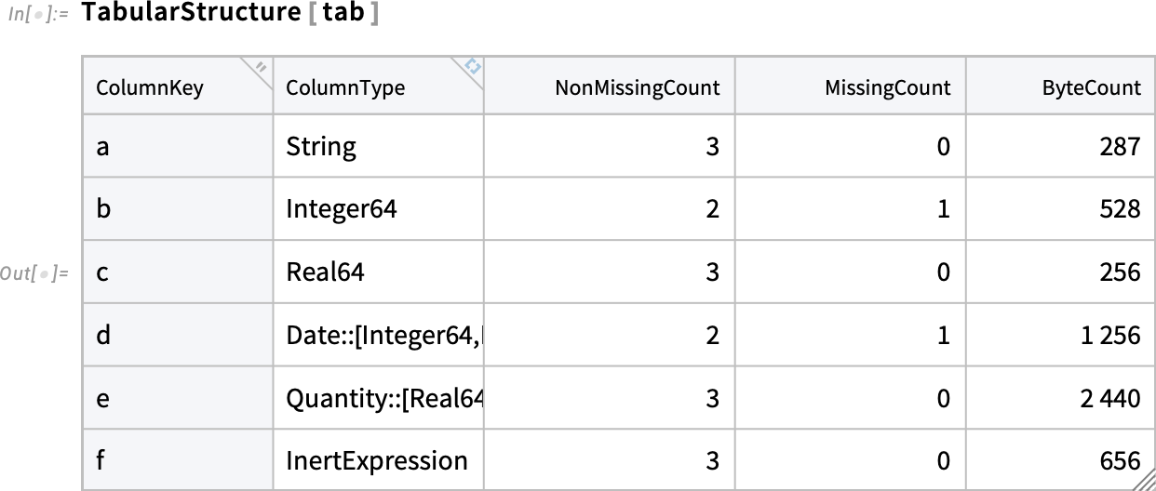The width and height of the screenshot is (1156, 491).
Task: Select the ByteCount value 2 440
Action: click(x=1110, y=399)
